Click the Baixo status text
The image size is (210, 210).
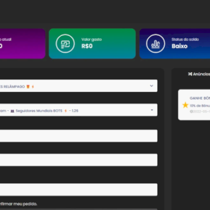point(180,46)
